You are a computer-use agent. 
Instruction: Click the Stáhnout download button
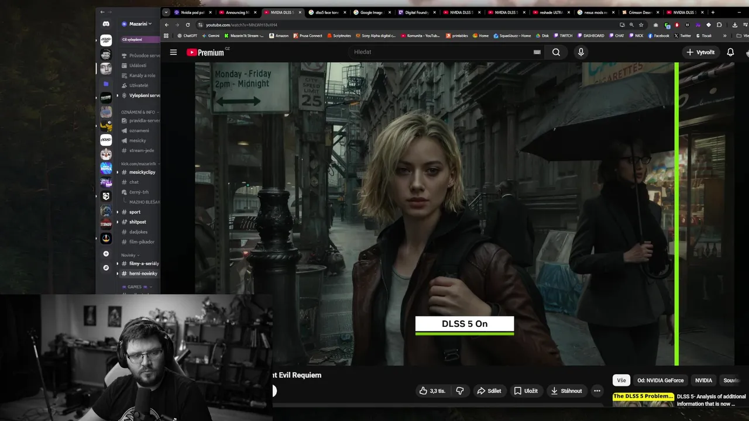(566, 391)
